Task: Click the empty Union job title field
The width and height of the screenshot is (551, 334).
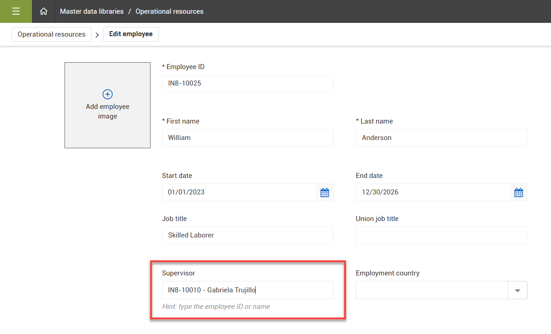Action: pyautogui.click(x=441, y=235)
